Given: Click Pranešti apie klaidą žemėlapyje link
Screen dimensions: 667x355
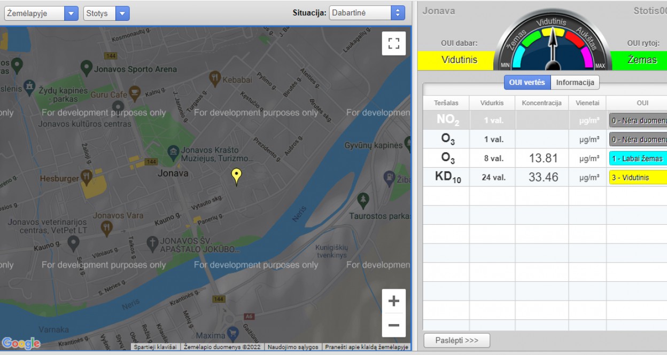Looking at the screenshot, I should click(x=367, y=347).
